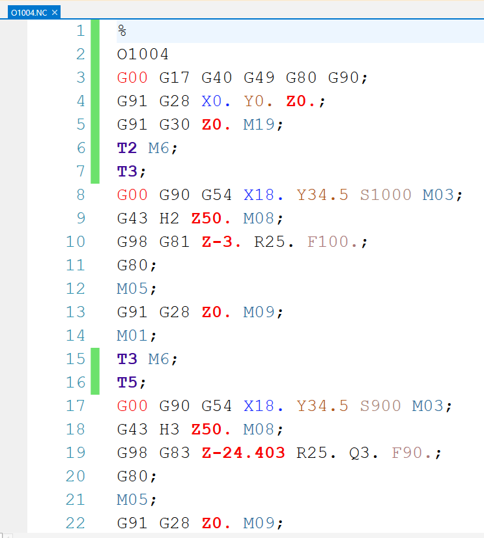Screen dimensions: 484x538
Task: Click M05 on line 12
Action: click(132, 289)
